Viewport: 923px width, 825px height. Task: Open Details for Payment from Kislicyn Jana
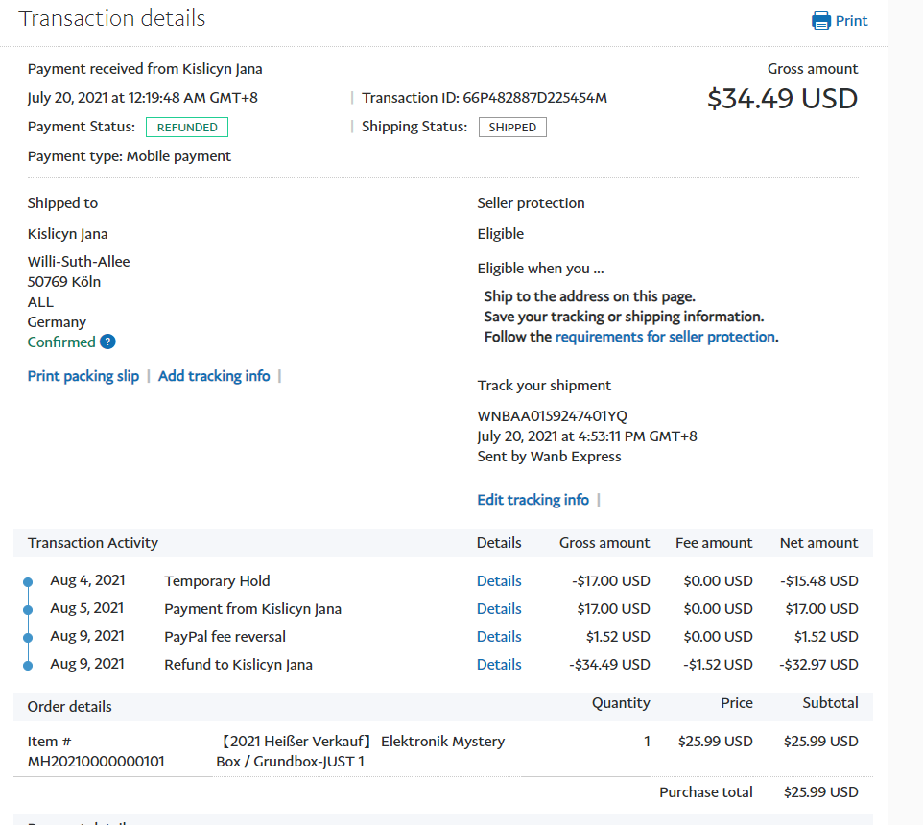pyautogui.click(x=499, y=609)
